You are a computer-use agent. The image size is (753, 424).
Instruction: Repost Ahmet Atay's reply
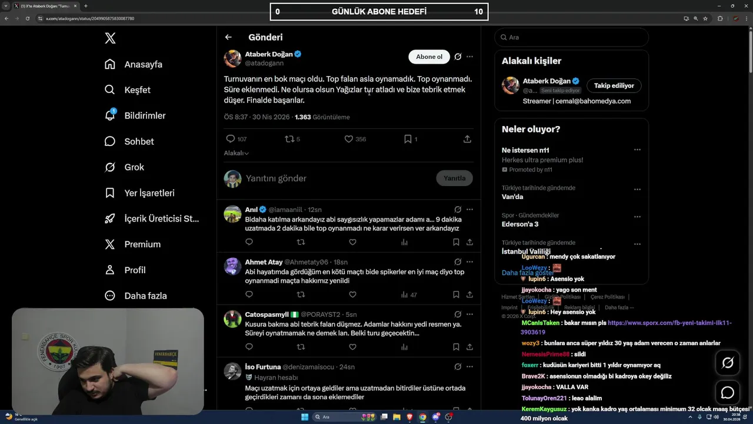(x=301, y=294)
